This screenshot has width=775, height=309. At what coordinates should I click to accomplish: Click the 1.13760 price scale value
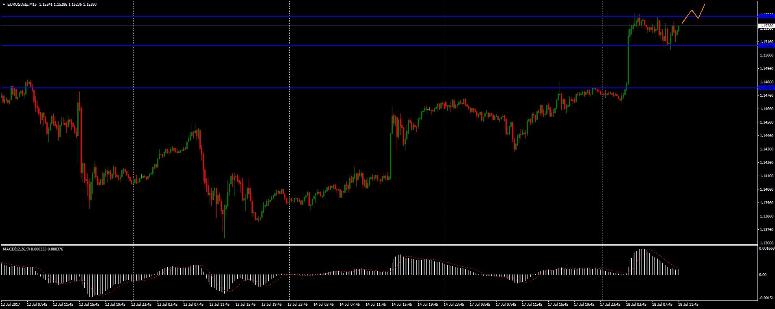pyautogui.click(x=766, y=230)
